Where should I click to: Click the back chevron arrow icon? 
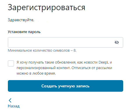click(x=10, y=100)
